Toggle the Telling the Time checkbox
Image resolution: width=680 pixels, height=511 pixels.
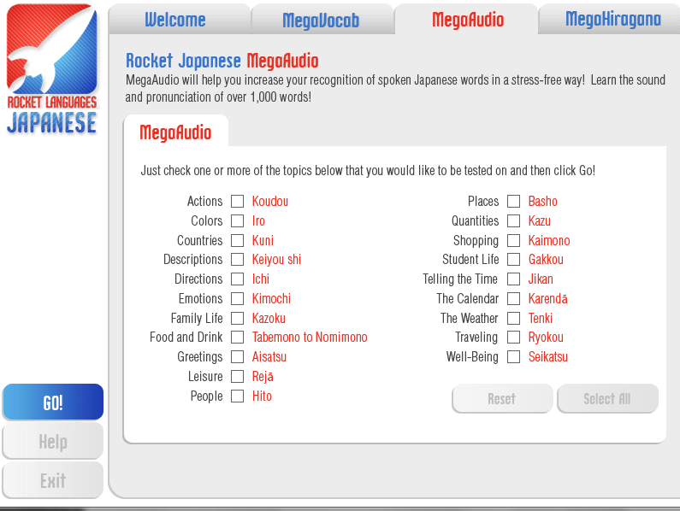514,279
